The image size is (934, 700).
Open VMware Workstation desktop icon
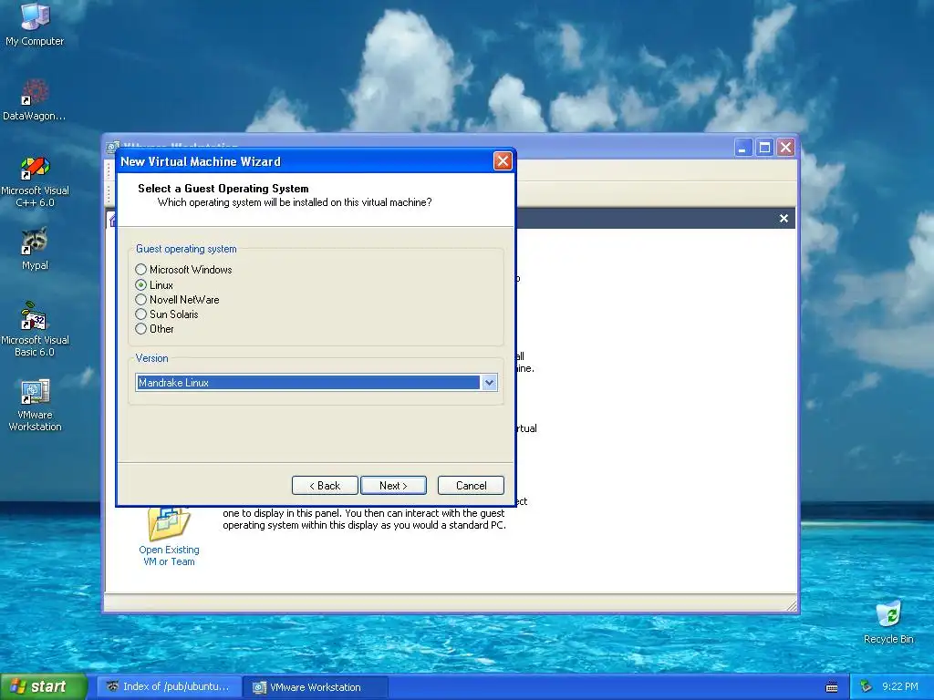(35, 405)
